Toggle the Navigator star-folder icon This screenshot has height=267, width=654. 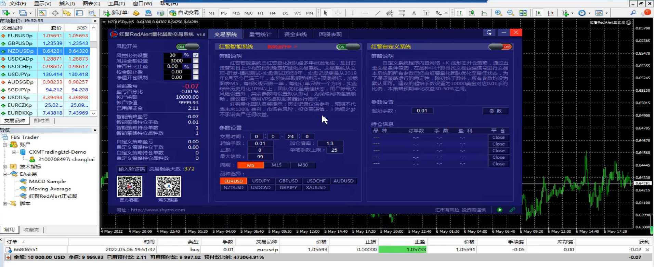point(67,13)
